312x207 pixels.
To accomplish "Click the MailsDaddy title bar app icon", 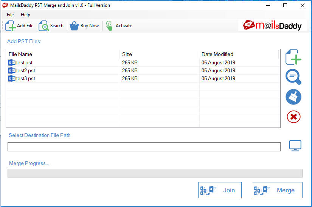I will click(x=5, y=5).
